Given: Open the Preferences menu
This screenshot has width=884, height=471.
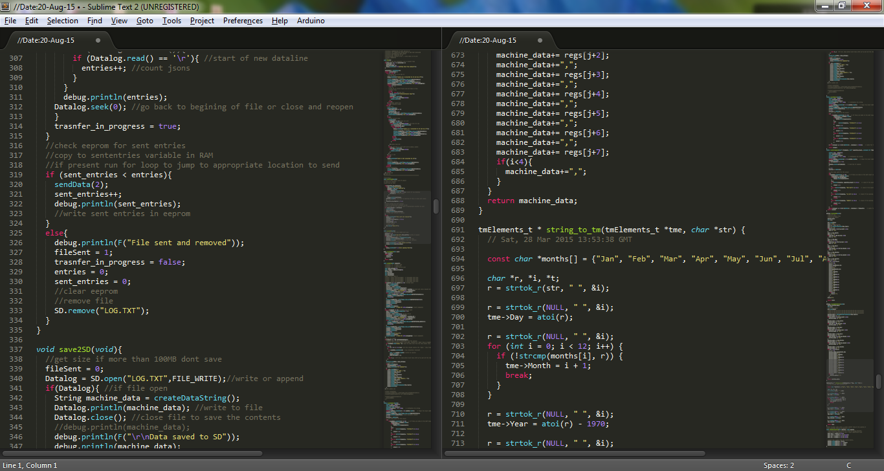Looking at the screenshot, I should pos(243,21).
